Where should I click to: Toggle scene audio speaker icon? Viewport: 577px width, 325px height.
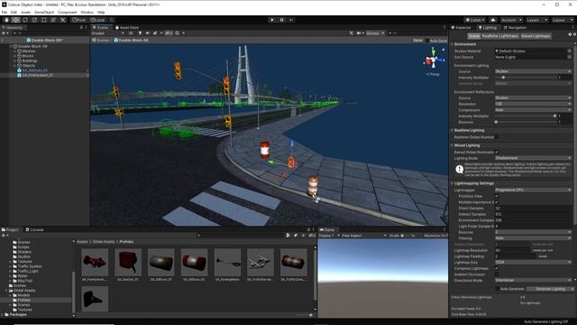pos(147,33)
